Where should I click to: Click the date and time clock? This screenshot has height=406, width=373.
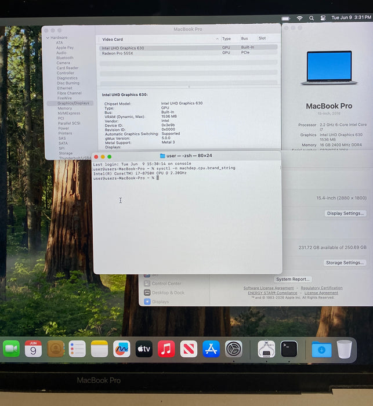351,17
